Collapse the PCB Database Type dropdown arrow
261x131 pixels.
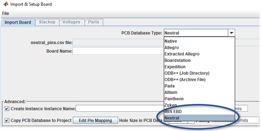[231, 33]
